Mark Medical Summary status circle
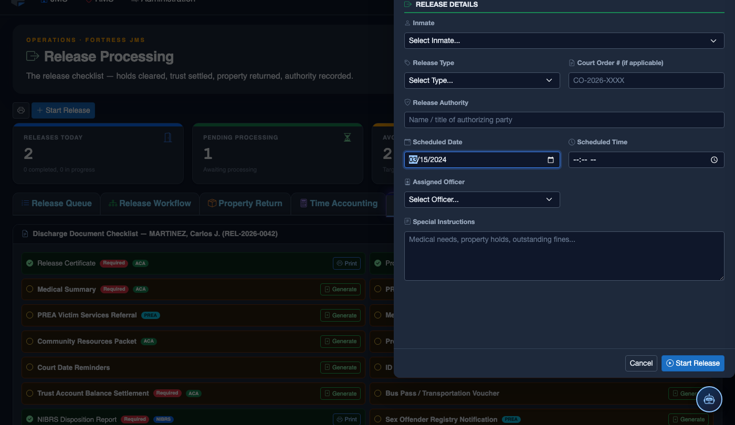This screenshot has height=425, width=735. point(30,289)
